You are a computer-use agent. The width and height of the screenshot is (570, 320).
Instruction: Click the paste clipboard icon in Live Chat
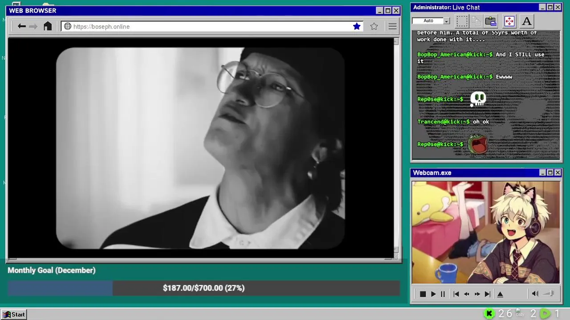pos(491,21)
